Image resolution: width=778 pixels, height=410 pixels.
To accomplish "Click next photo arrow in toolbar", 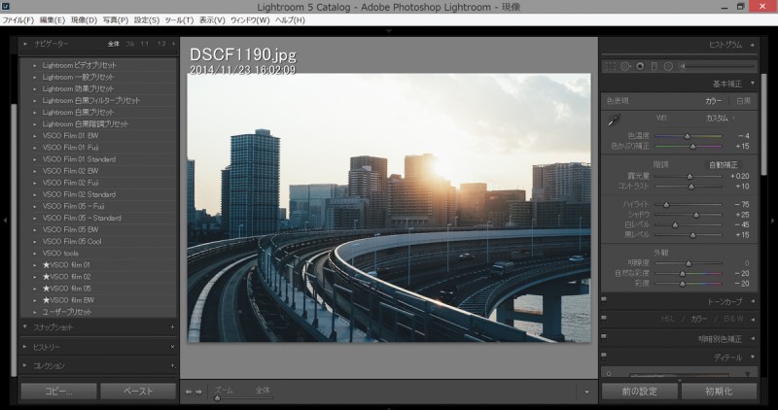I will [x=199, y=392].
